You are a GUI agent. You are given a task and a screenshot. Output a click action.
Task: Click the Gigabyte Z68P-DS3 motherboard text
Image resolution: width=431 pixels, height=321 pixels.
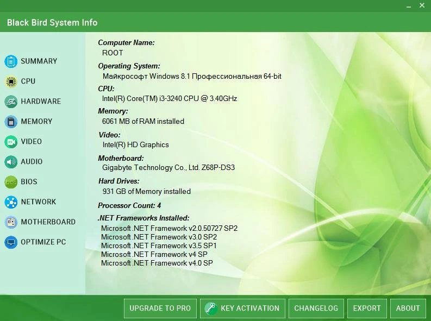[168, 168]
